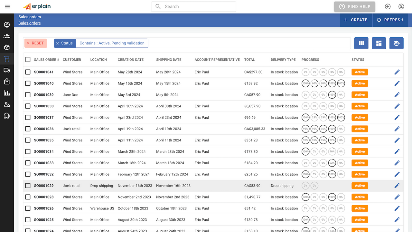Open the sales cart sidebar icon
This screenshot has width=412, height=232.
coord(7,59)
